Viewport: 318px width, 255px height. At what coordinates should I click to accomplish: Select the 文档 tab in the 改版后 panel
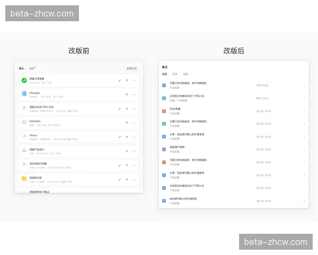coord(164,74)
